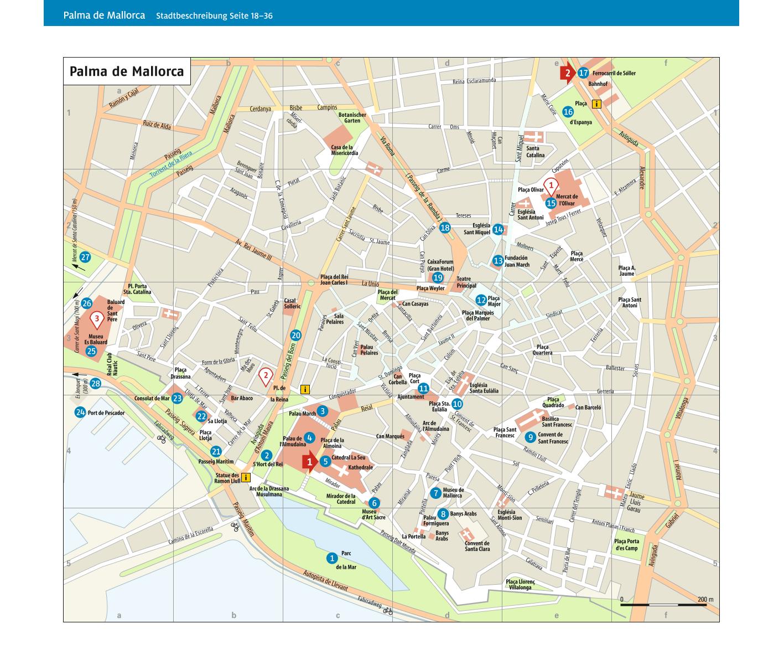Click blue marker 12 at Plaça Major

click(481, 300)
